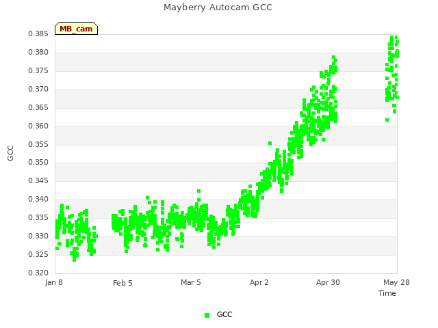
Task: Click the 0.350 y-axis tick label
Action: pyautogui.click(x=38, y=162)
